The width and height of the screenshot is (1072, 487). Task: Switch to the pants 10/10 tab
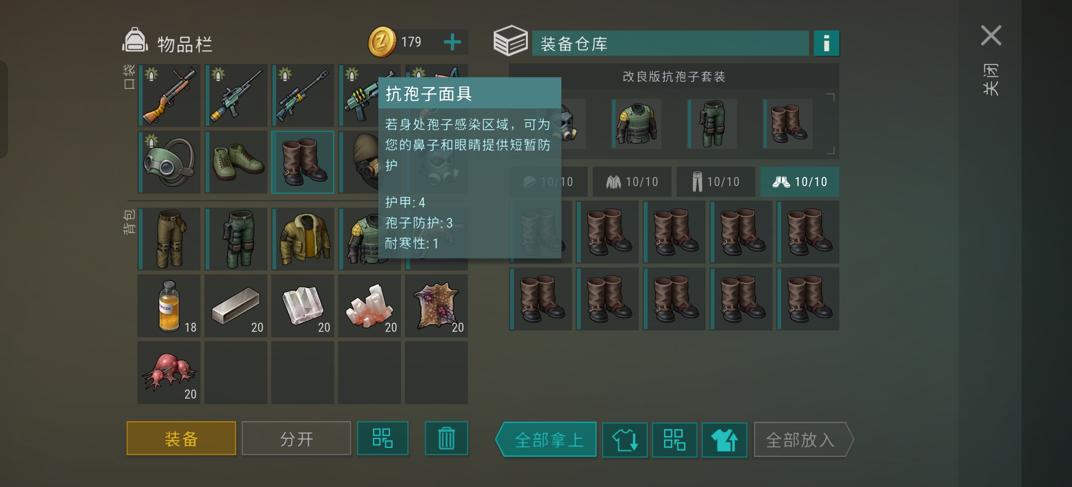click(716, 182)
